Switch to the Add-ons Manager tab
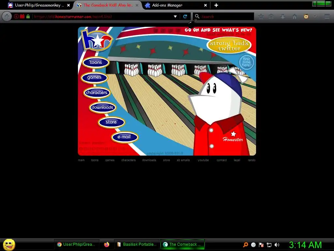This screenshot has width=334, height=251. pos(176,5)
